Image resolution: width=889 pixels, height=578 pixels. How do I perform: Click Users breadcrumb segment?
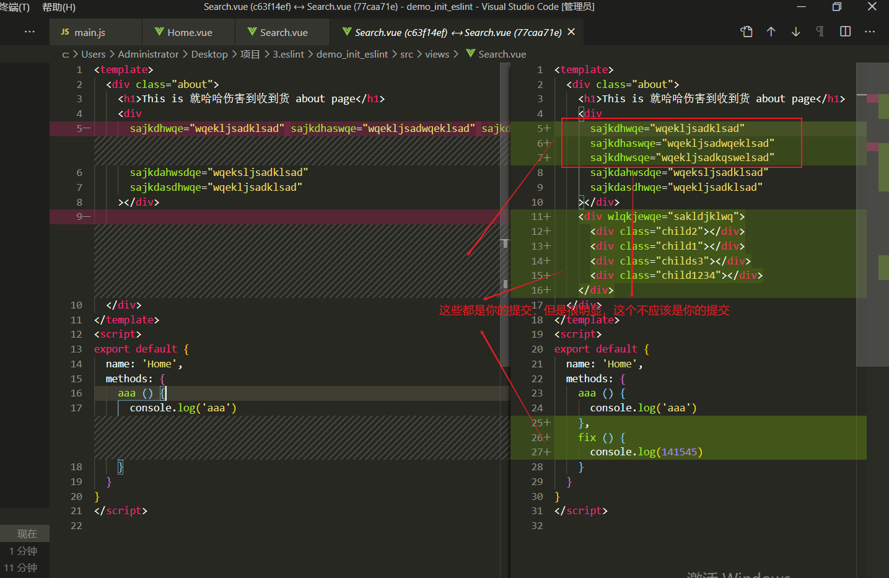94,54
